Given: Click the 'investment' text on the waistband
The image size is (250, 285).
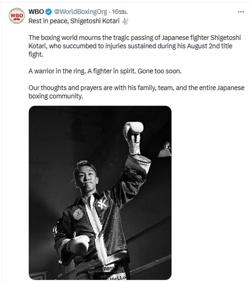Looking at the screenshot, I should click(x=102, y=269).
